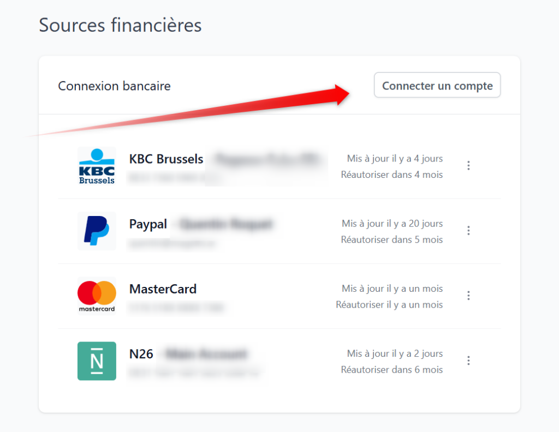Click Paypal's Réautoriser dans 5 mois text
This screenshot has height=432, width=559.
click(391, 239)
